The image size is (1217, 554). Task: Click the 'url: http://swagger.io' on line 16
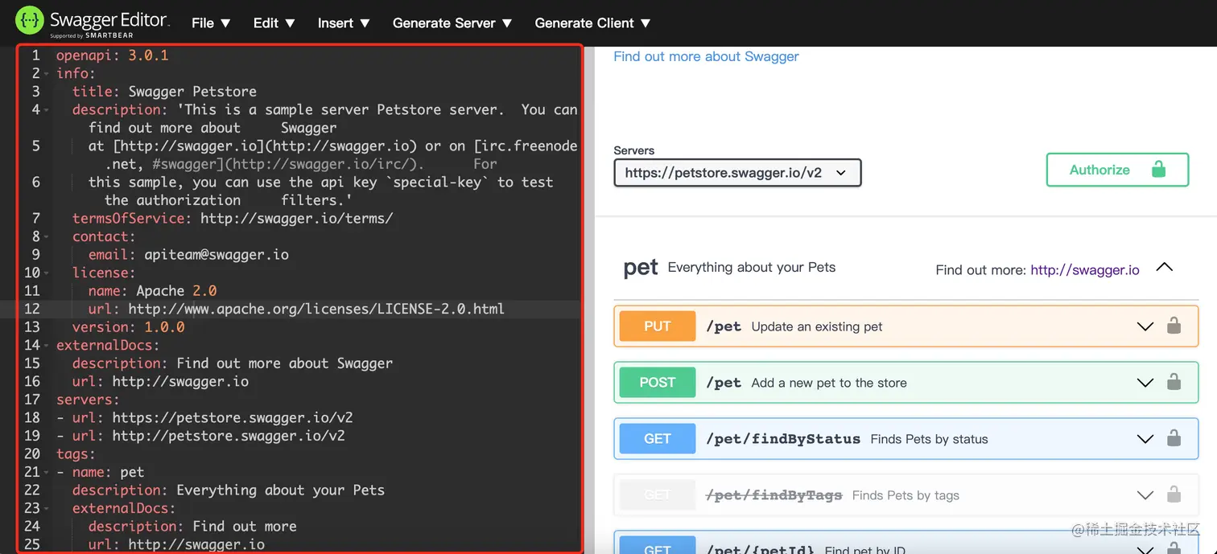pyautogui.click(x=160, y=382)
